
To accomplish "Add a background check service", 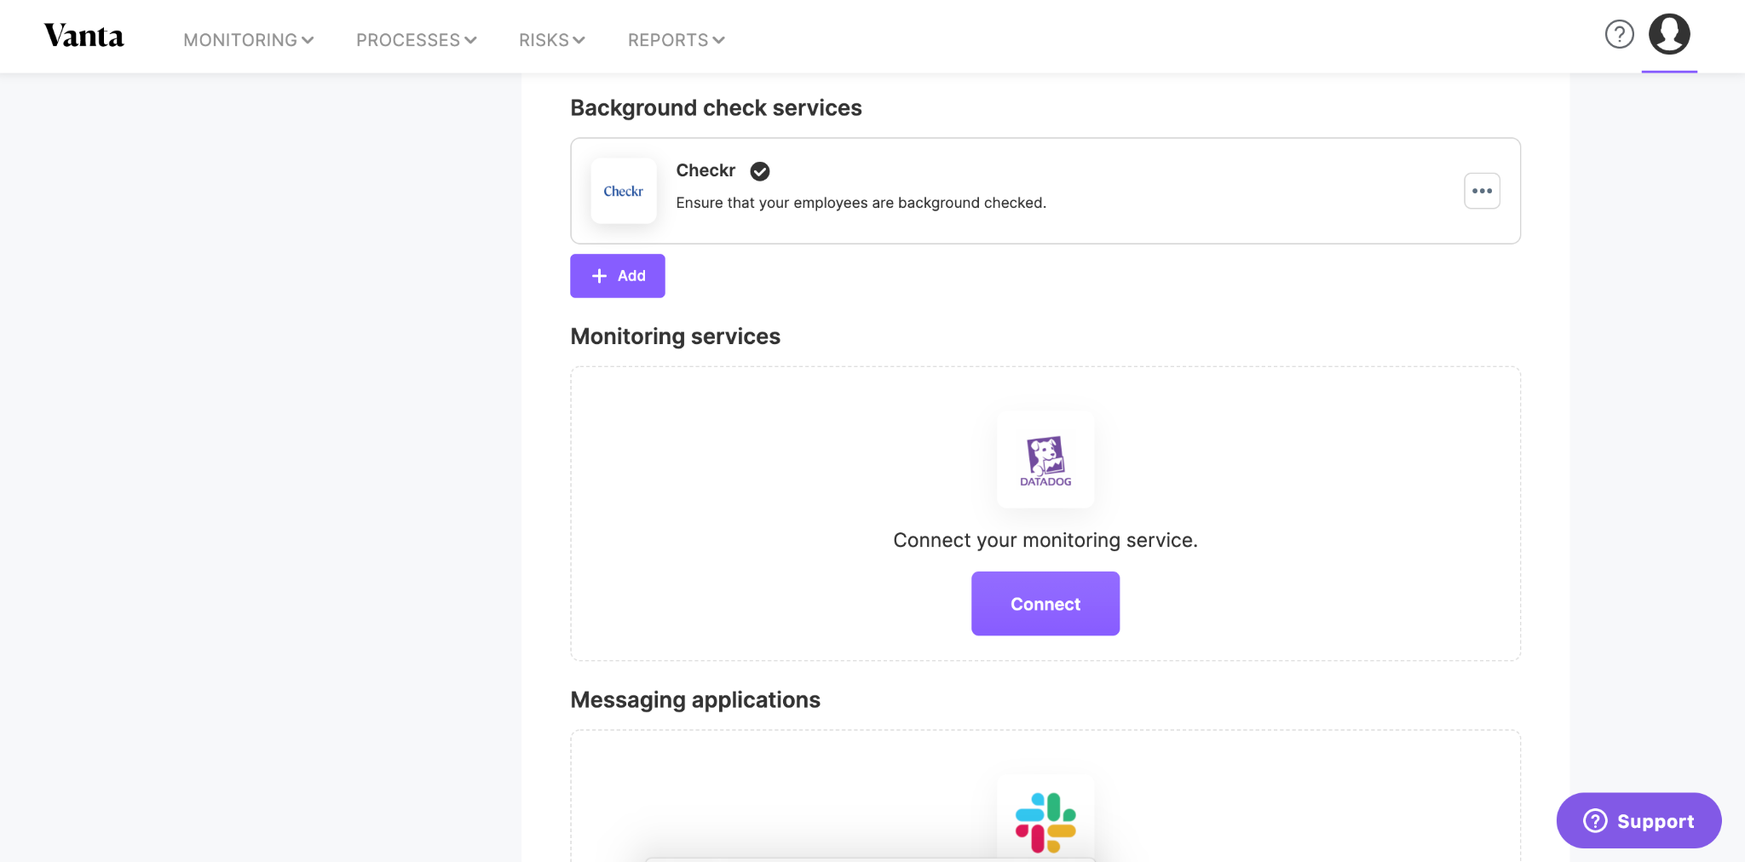I will [618, 276].
